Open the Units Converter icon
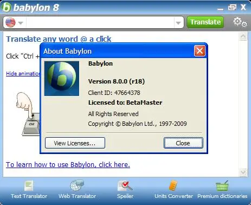The height and width of the screenshot is (205, 251). click(173, 185)
